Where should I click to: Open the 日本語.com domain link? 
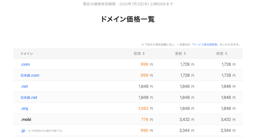pos(30,75)
